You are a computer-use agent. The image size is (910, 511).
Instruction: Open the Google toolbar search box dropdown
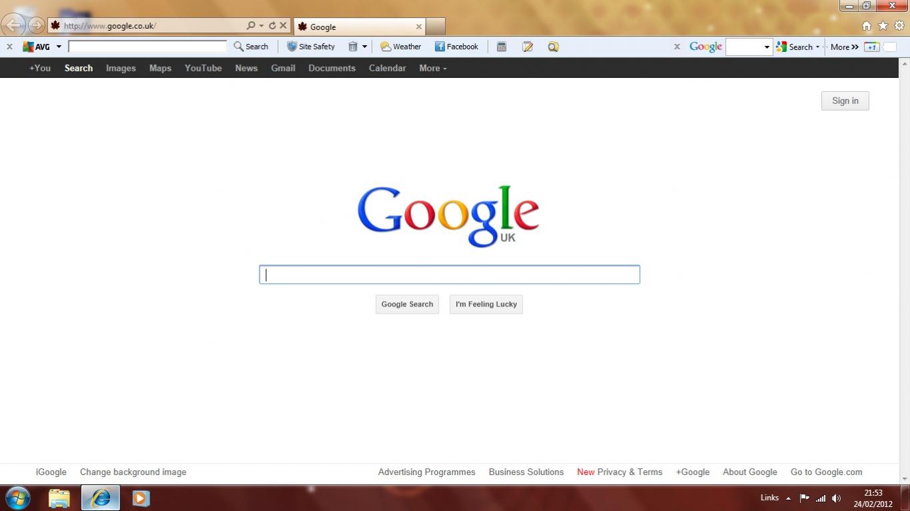(x=767, y=47)
